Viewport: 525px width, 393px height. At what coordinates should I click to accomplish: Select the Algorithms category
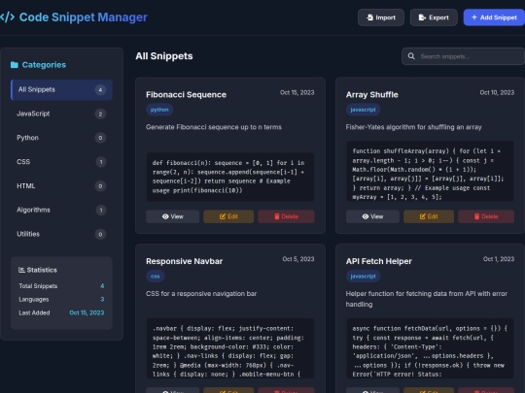click(61, 210)
